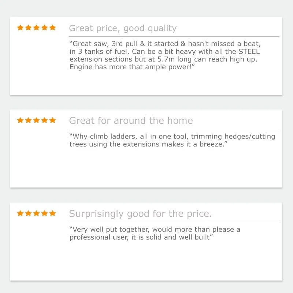Open the "Great price, good quality" review title

pyautogui.click(x=123, y=28)
